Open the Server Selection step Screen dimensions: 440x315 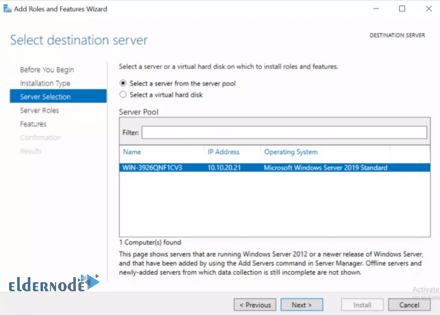coord(58,96)
